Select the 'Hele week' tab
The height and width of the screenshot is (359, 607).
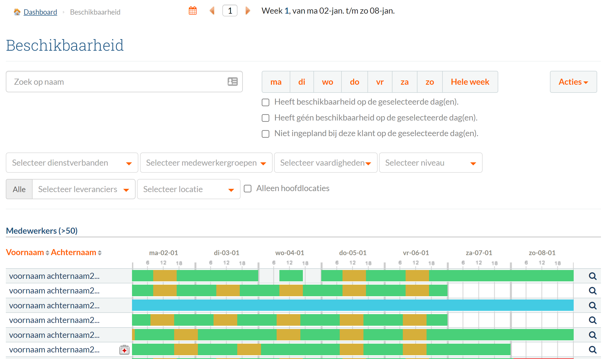click(x=470, y=82)
